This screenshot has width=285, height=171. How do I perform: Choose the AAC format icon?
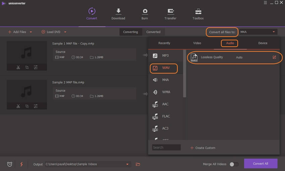coord(155,104)
